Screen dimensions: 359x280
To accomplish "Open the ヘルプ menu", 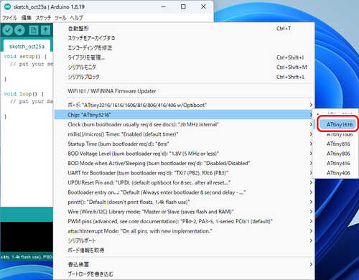I will [76, 18].
